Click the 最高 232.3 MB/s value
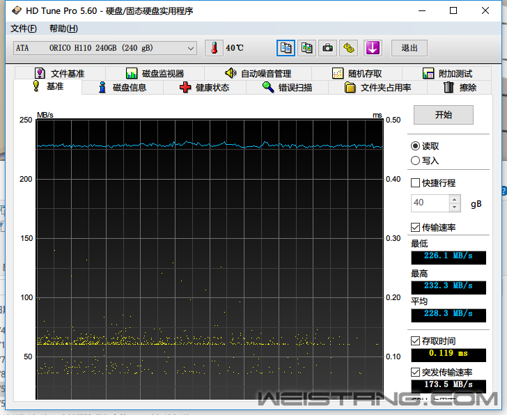The height and width of the screenshot is (415, 507). click(448, 288)
